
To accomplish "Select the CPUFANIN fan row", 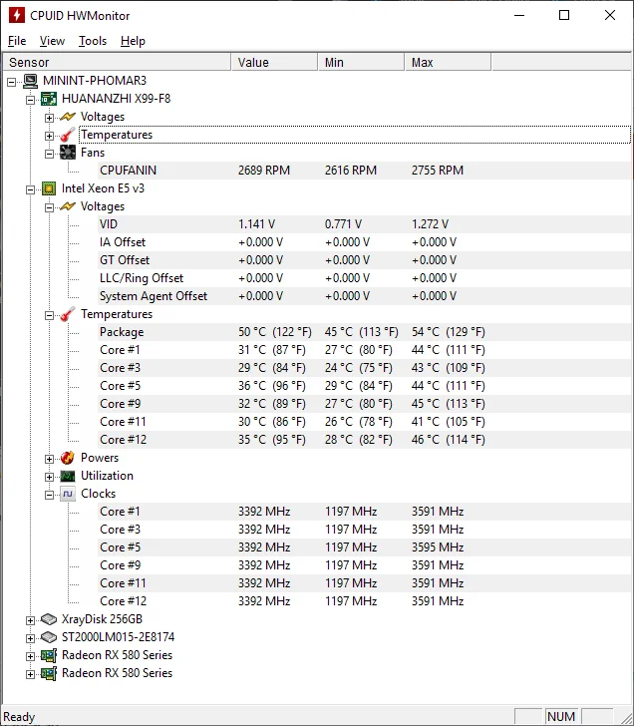I will tap(364, 171).
